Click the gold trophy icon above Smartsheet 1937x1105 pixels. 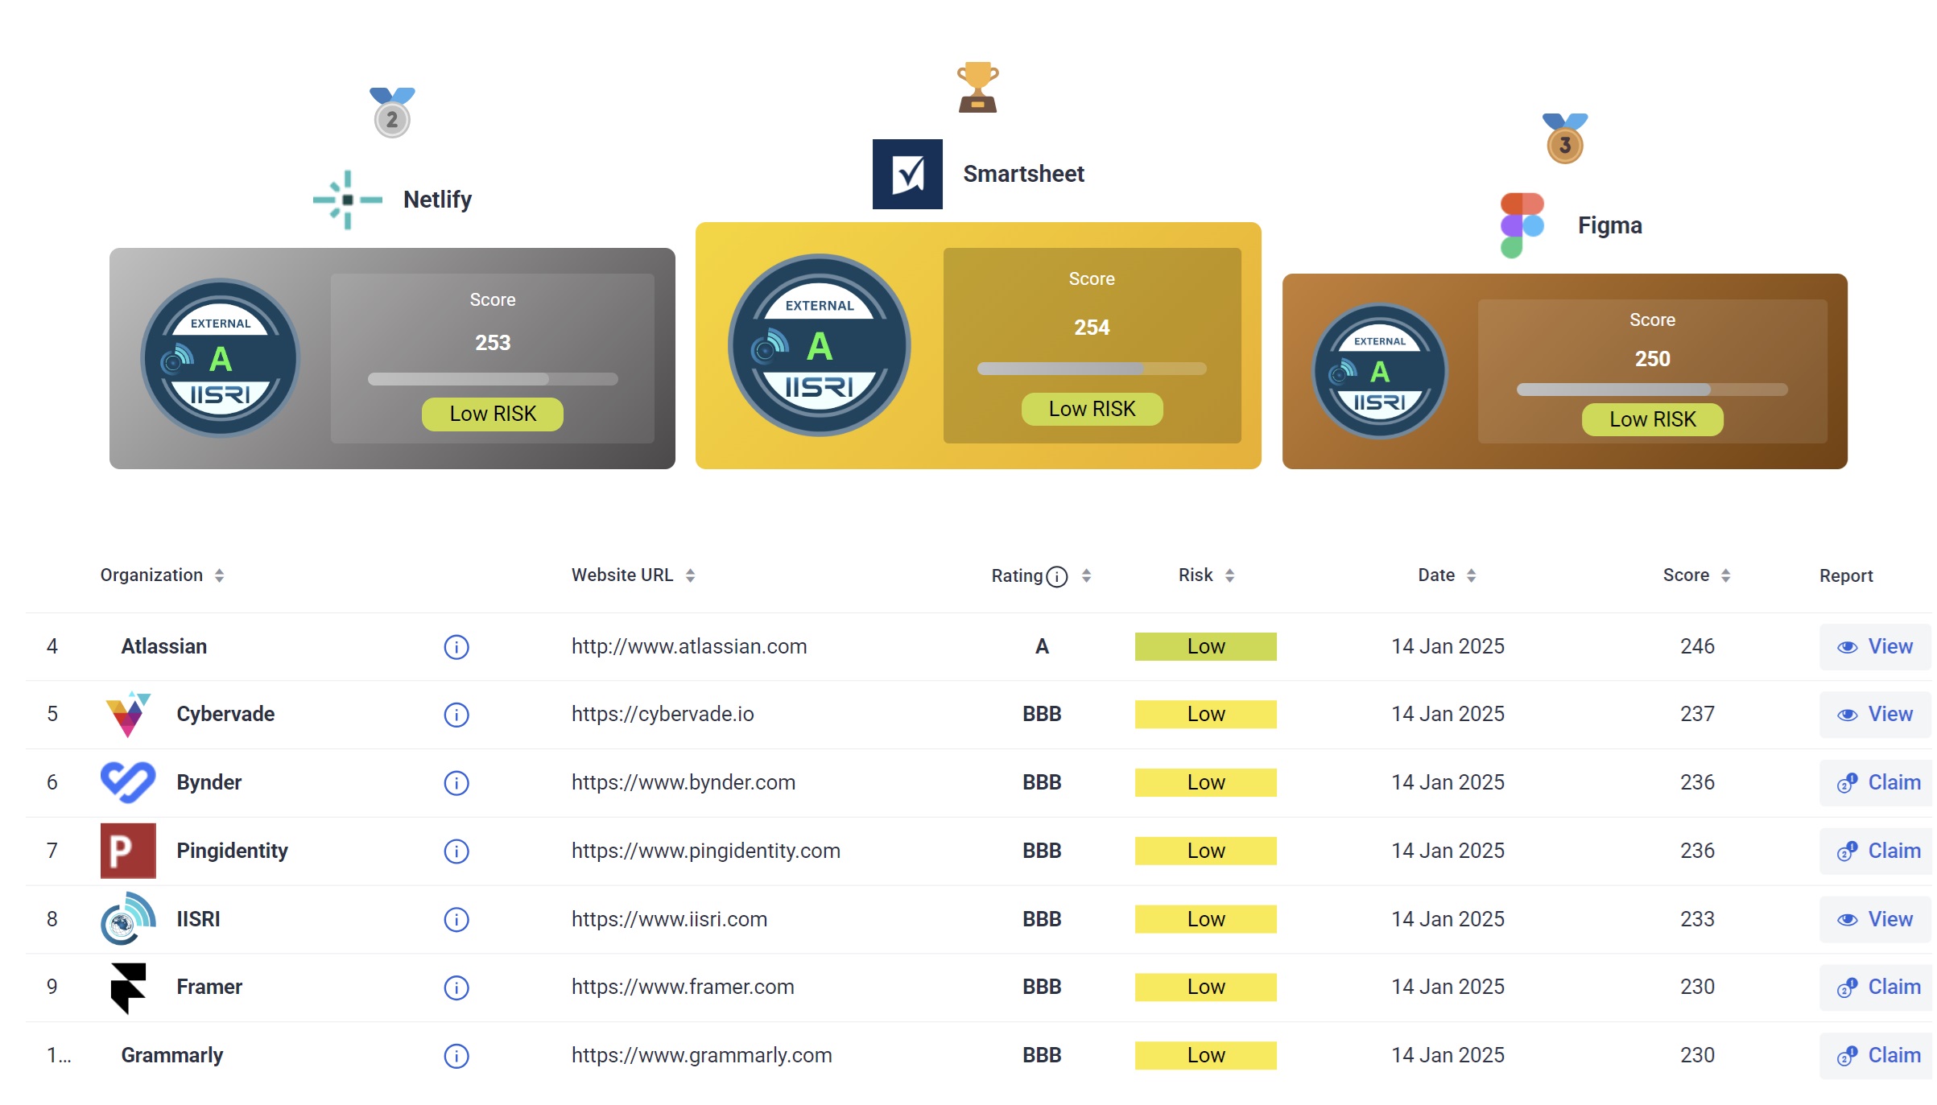point(977,87)
